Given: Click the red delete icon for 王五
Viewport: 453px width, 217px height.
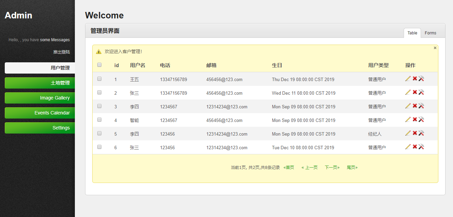Looking at the screenshot, I should pos(415,79).
